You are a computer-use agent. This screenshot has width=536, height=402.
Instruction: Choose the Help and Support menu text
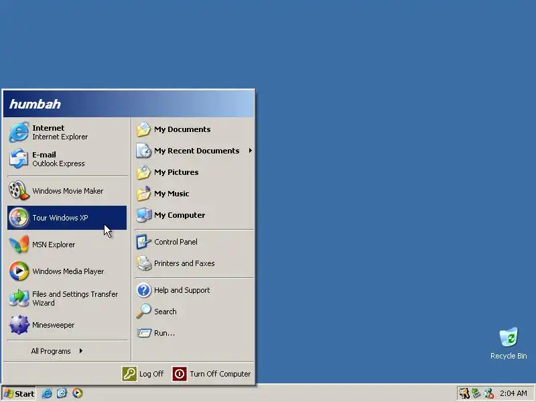(x=182, y=290)
